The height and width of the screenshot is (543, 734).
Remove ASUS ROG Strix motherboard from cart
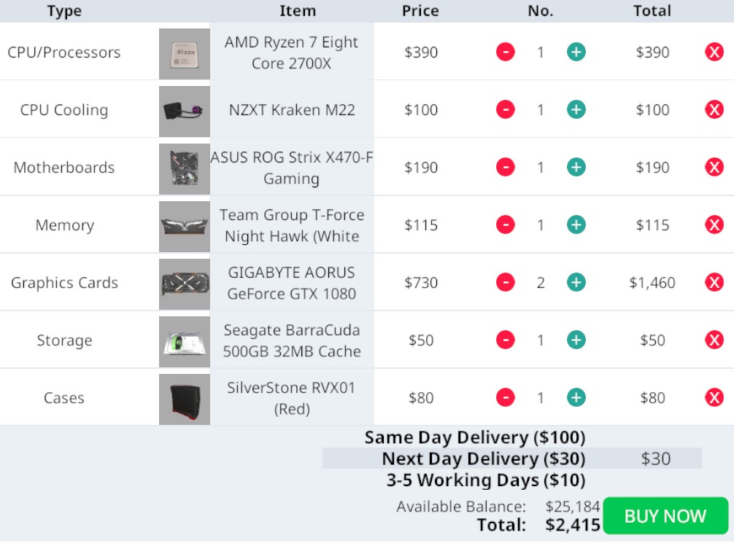714,167
